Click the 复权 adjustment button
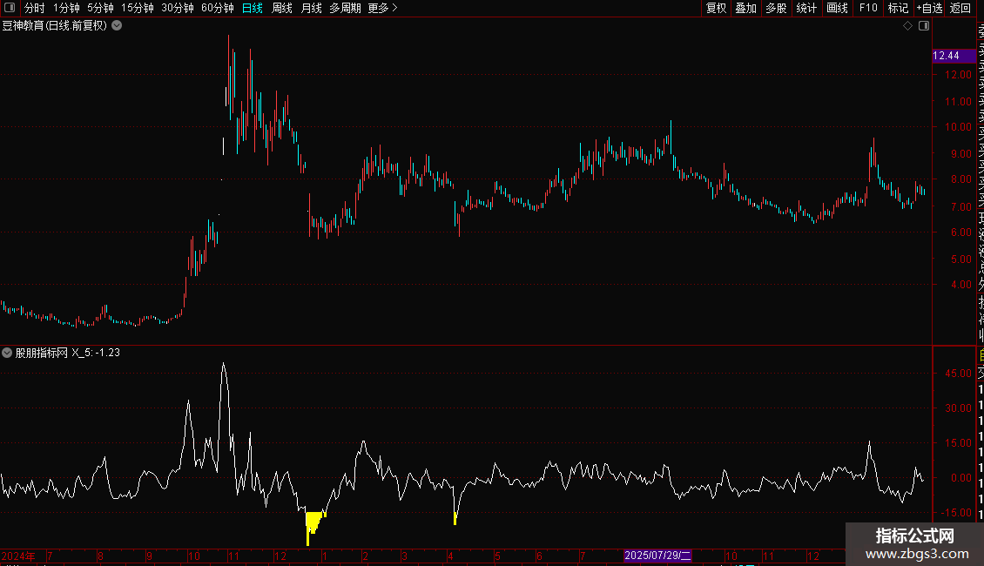Screen dimensions: 984x566 [x=716, y=8]
